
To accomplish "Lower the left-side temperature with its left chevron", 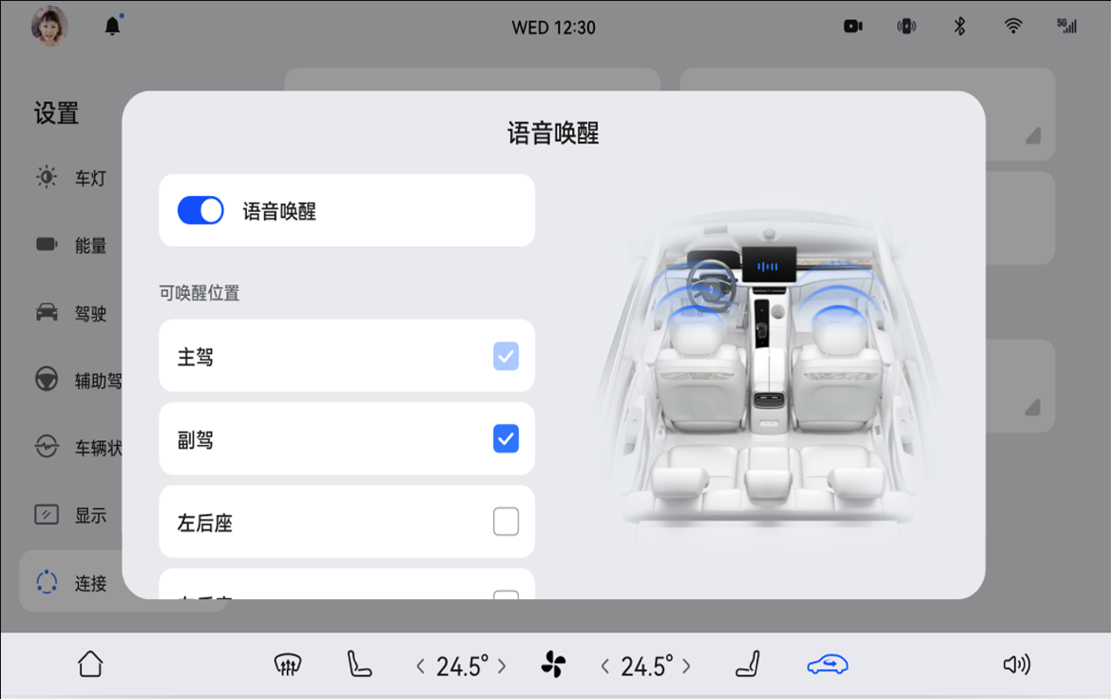I will pyautogui.click(x=421, y=667).
